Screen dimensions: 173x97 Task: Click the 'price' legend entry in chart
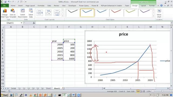(x=165, y=61)
